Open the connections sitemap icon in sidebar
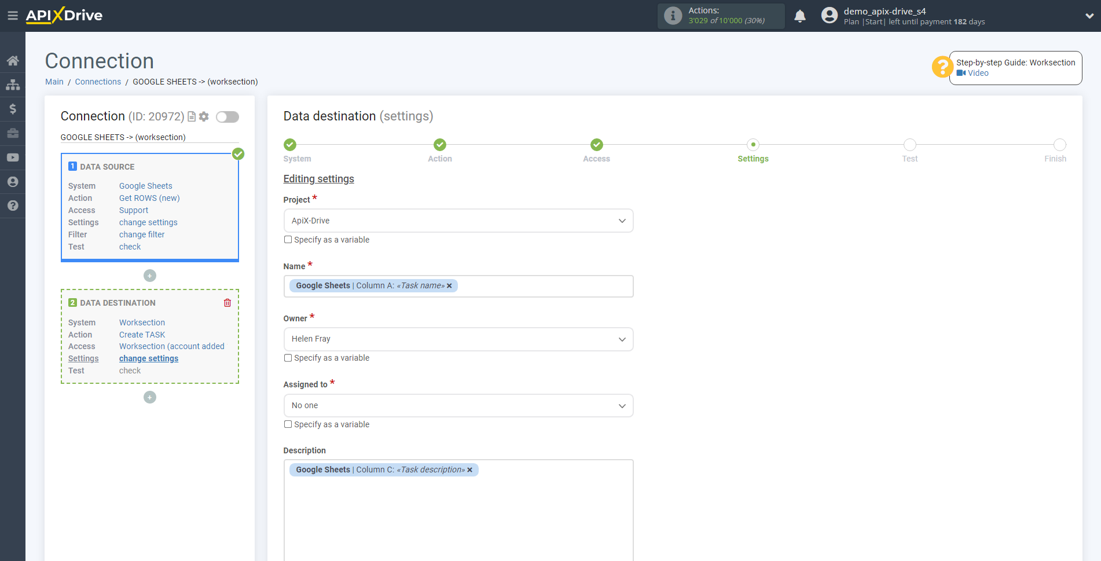 click(x=13, y=85)
